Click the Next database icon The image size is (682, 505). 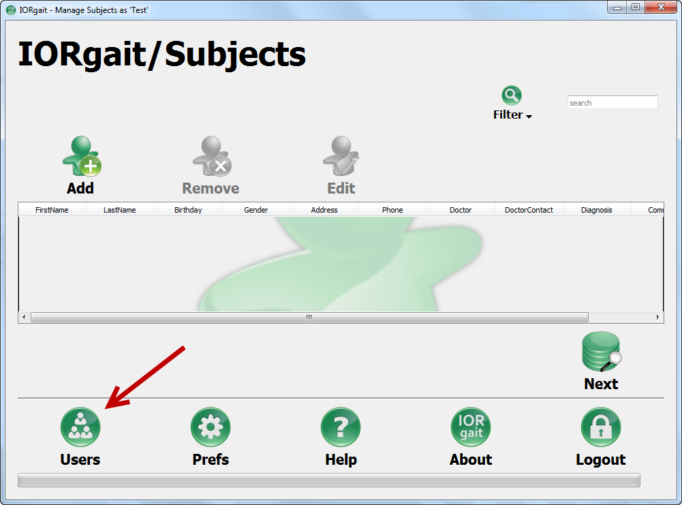pos(602,352)
